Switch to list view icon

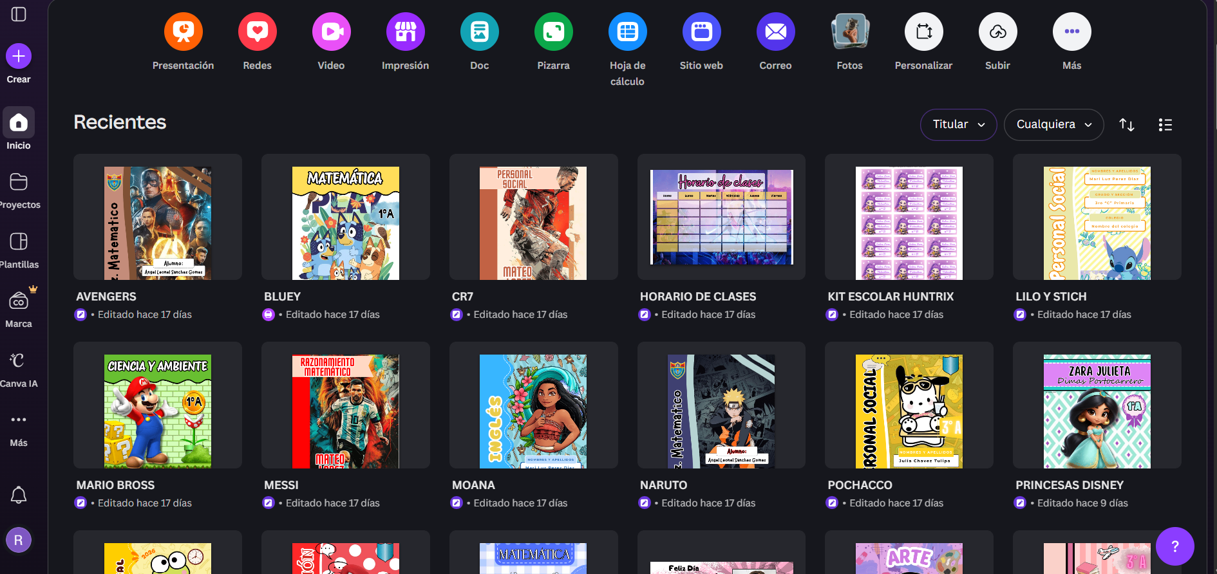click(1165, 125)
